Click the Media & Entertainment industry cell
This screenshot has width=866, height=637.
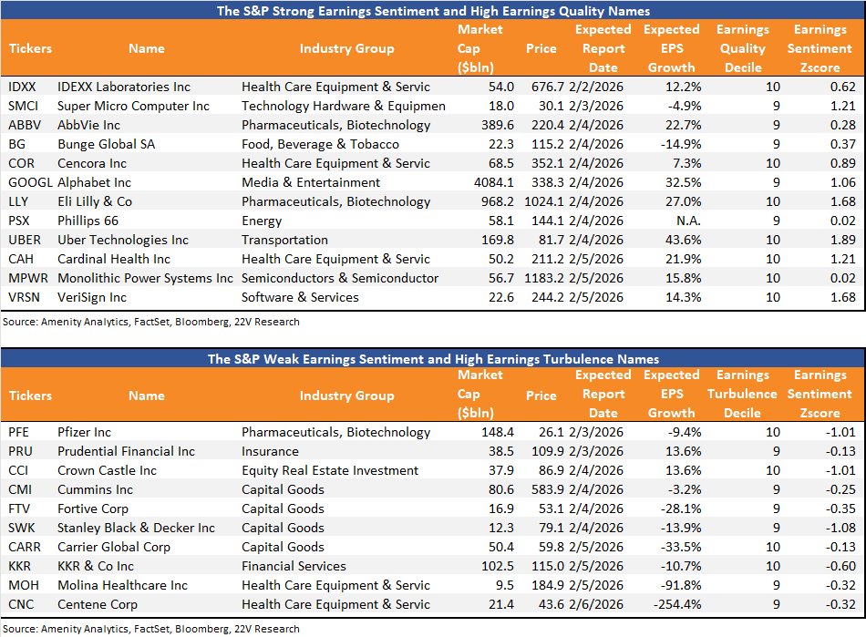311,182
